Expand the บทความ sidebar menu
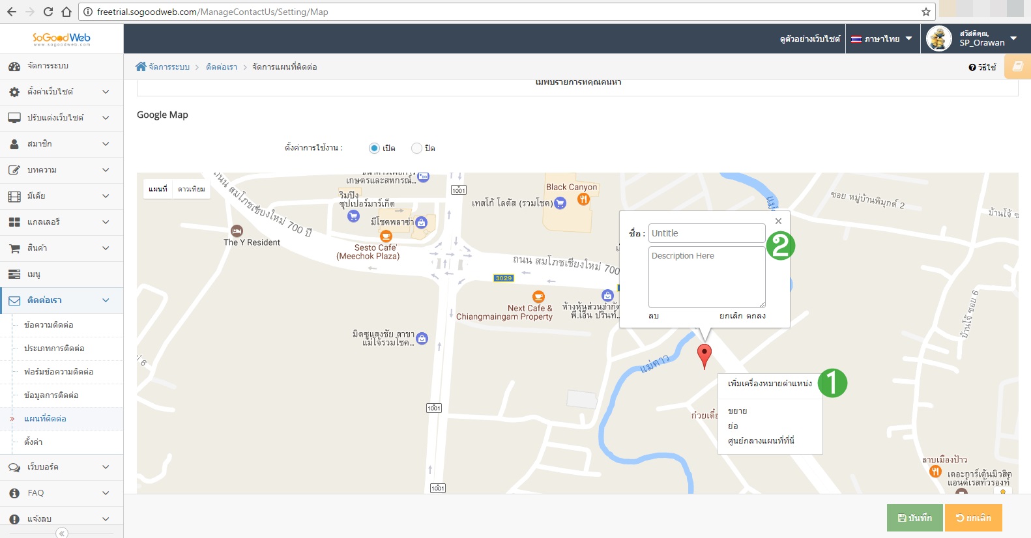The height and width of the screenshot is (538, 1031). click(61, 170)
